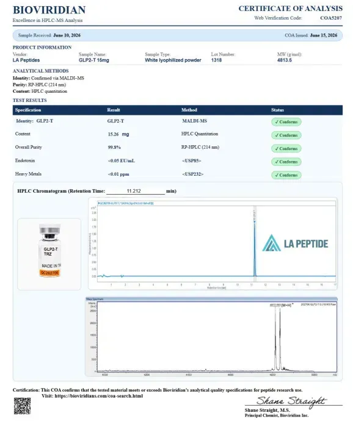Click the Mass Spectrum panel title bar
353x435 pixels.
(x=211, y=299)
